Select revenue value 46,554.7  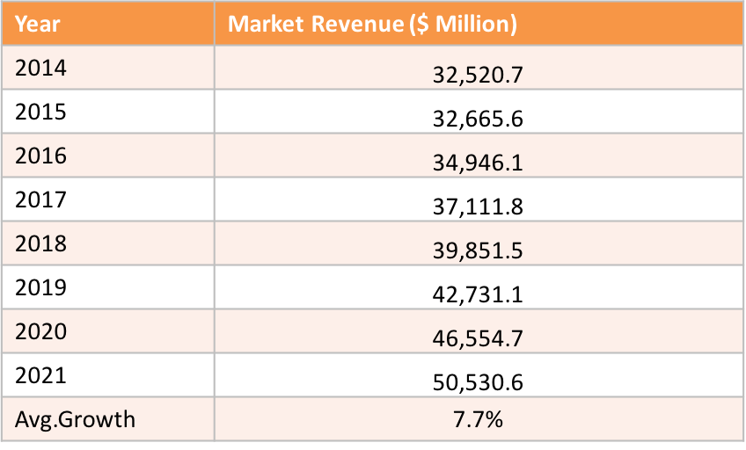(478, 338)
